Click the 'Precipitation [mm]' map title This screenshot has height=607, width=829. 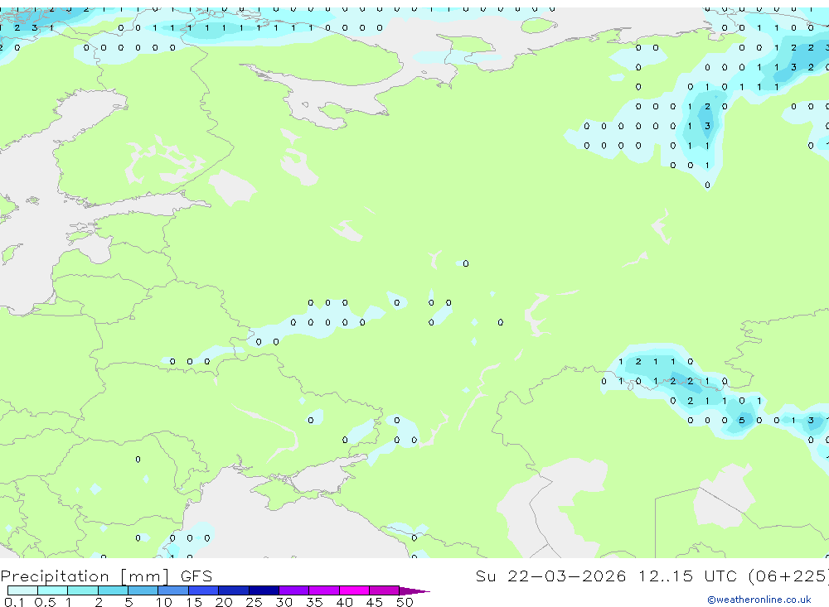point(85,576)
